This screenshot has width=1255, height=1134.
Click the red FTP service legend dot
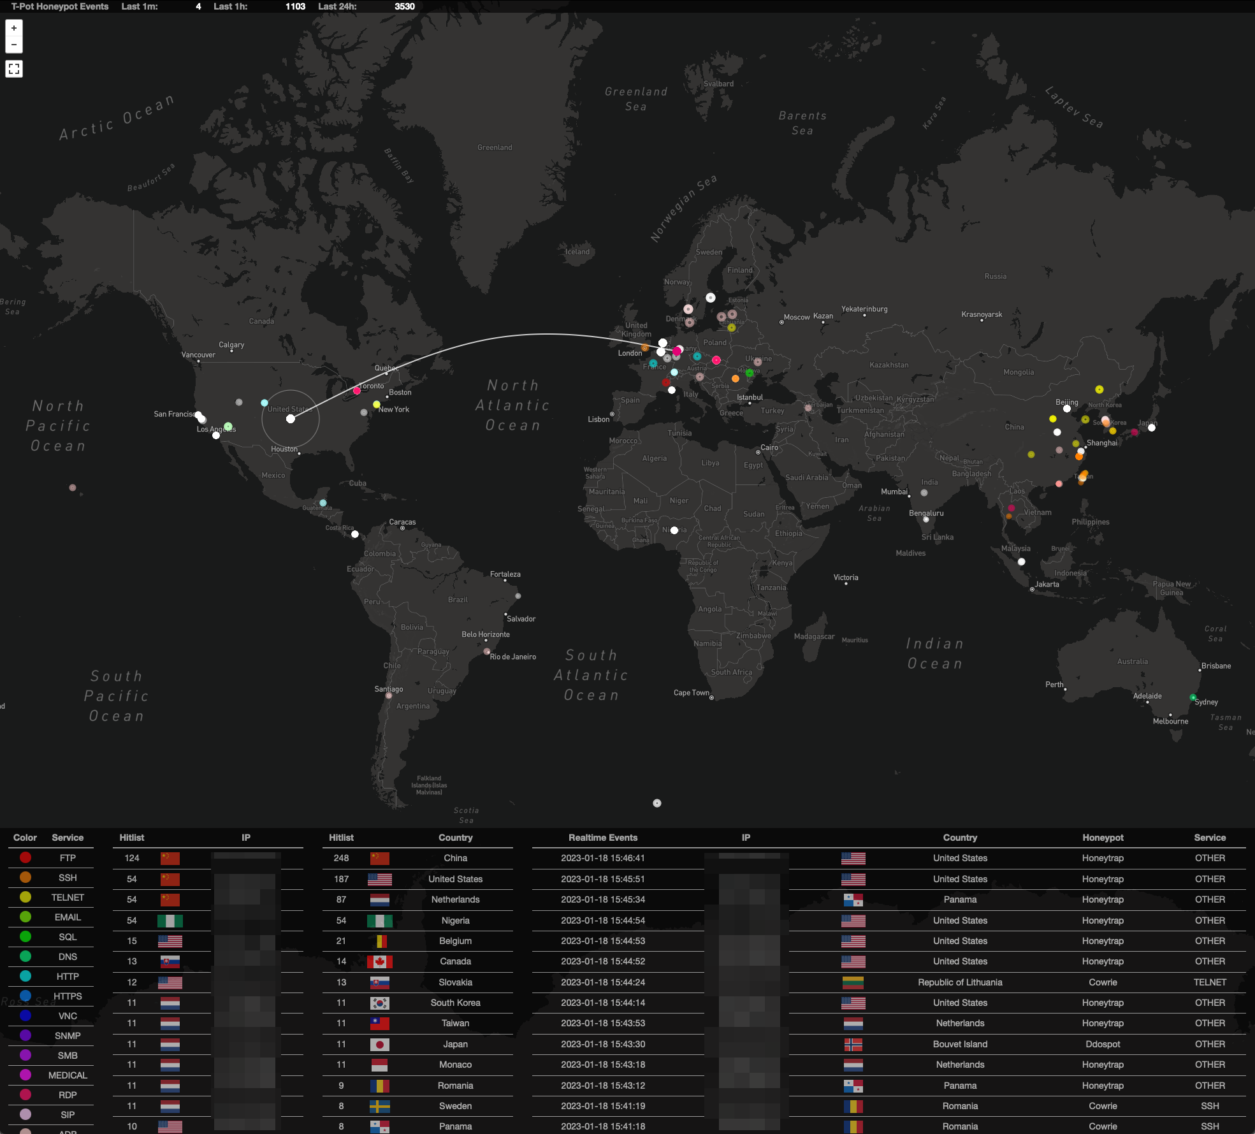pos(25,857)
